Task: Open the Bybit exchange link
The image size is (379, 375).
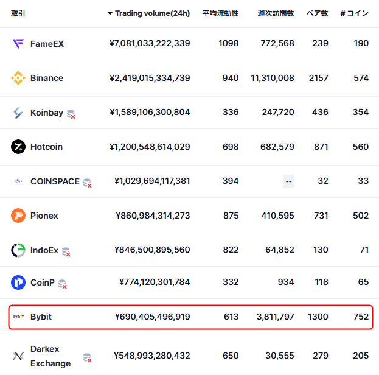Action: click(x=41, y=317)
